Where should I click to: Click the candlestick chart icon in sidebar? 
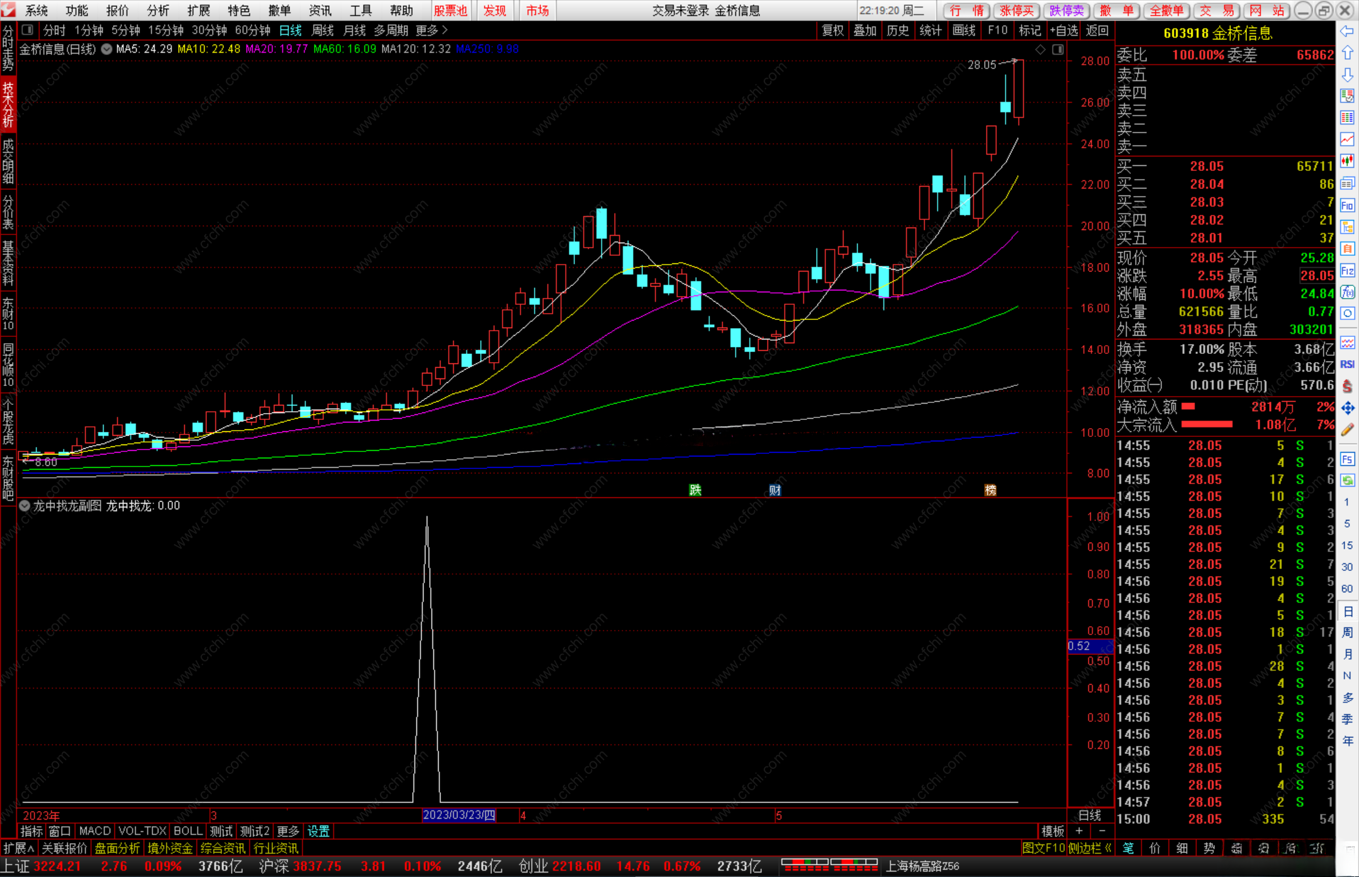tap(1347, 161)
